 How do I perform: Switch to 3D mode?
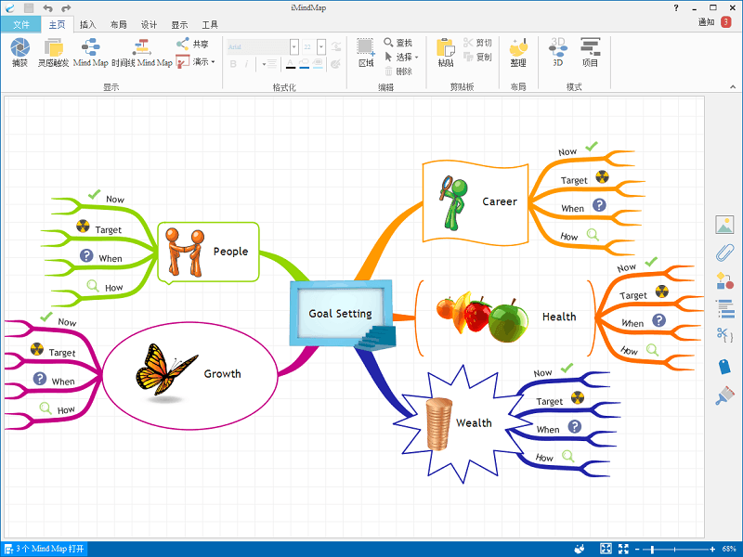pyautogui.click(x=558, y=53)
